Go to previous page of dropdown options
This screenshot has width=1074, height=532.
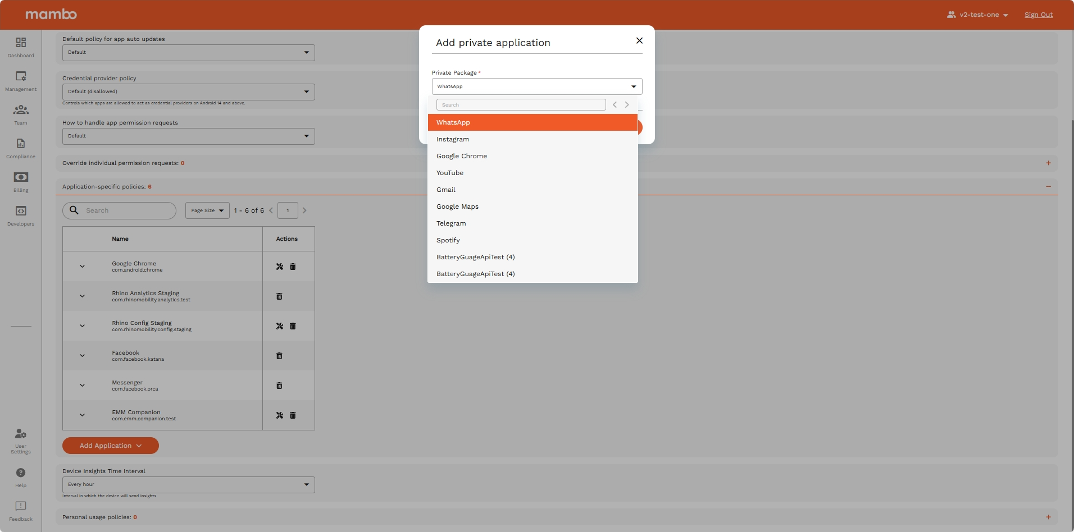[615, 105]
